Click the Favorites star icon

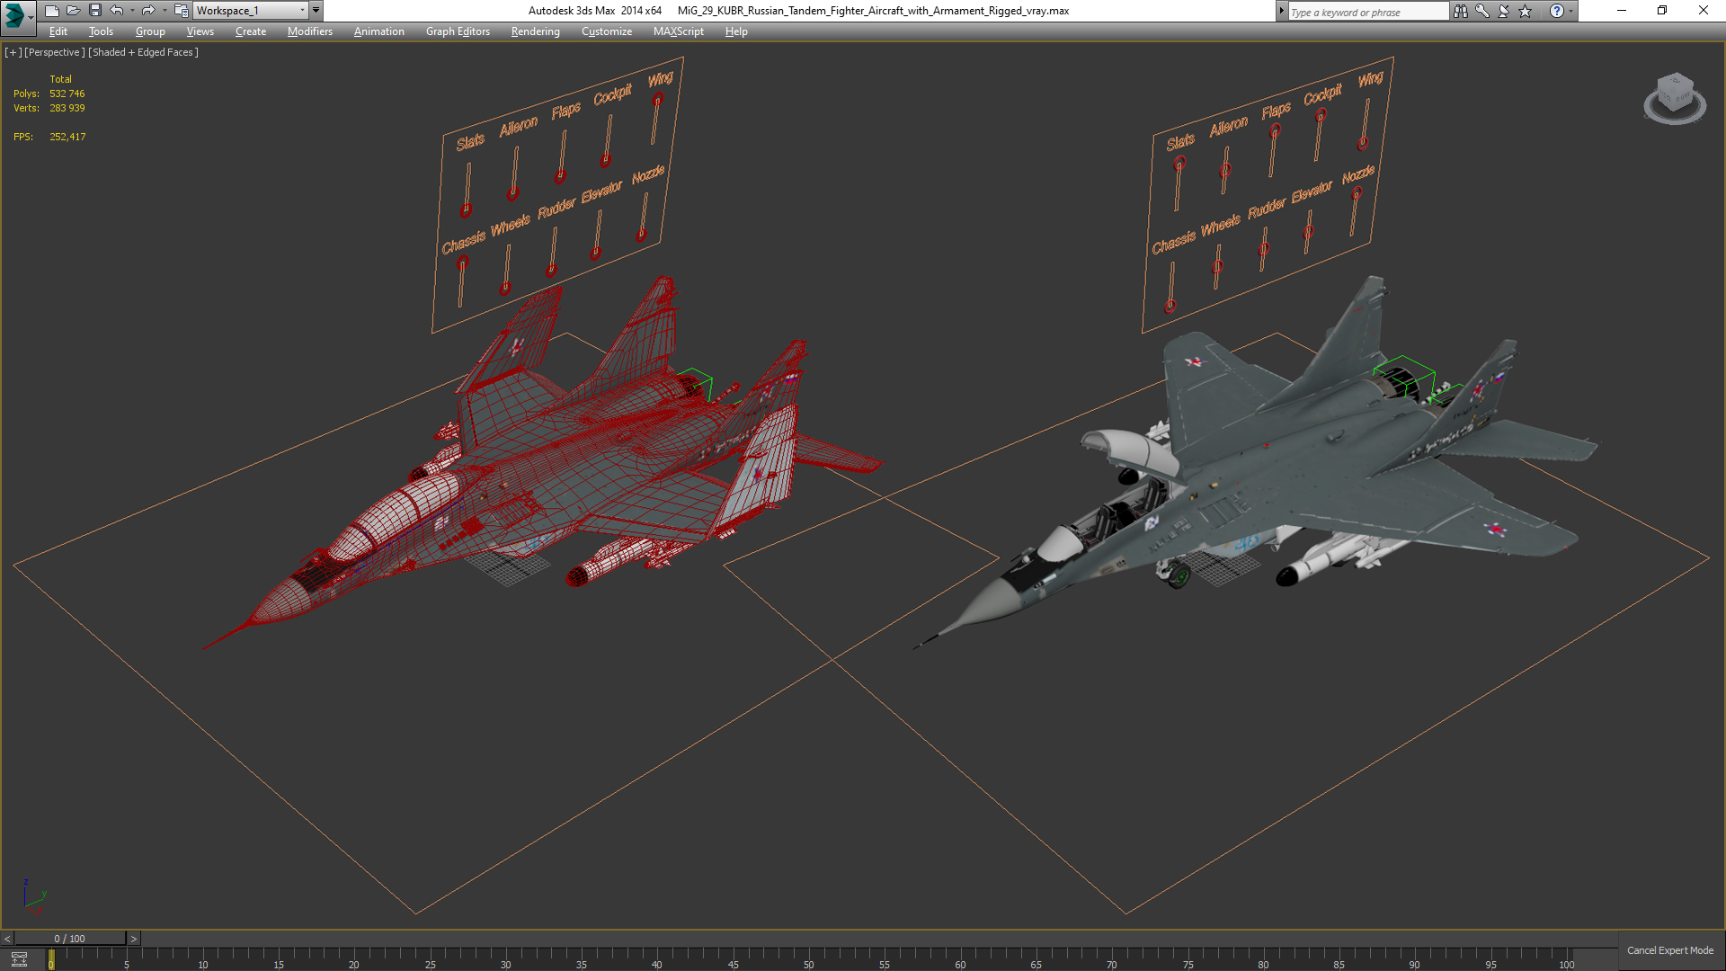[1526, 11]
